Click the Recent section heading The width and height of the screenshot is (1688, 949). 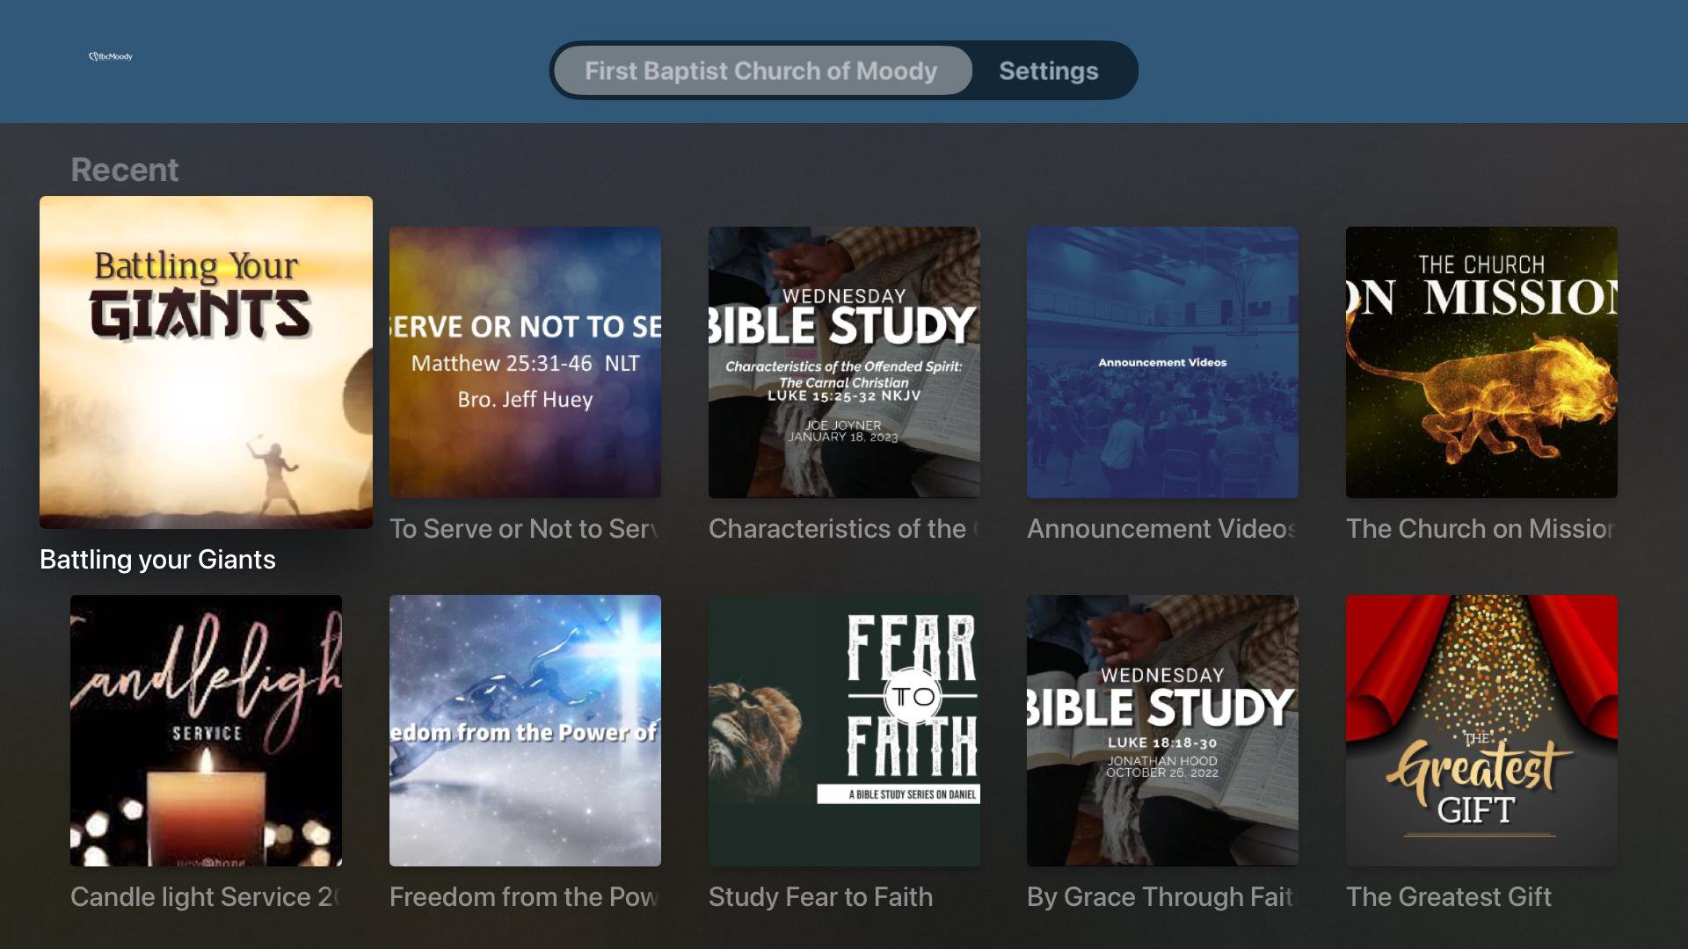tap(124, 170)
